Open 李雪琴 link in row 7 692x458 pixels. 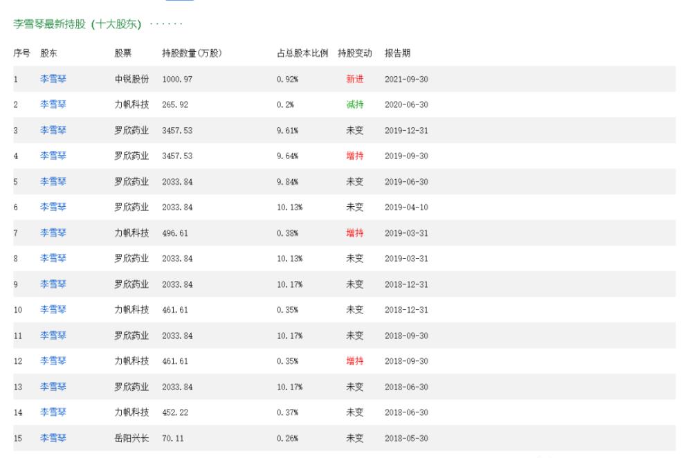53,233
